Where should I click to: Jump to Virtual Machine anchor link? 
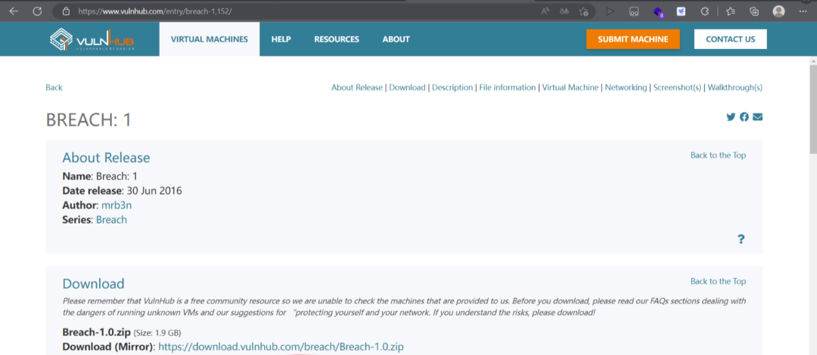[x=570, y=88]
